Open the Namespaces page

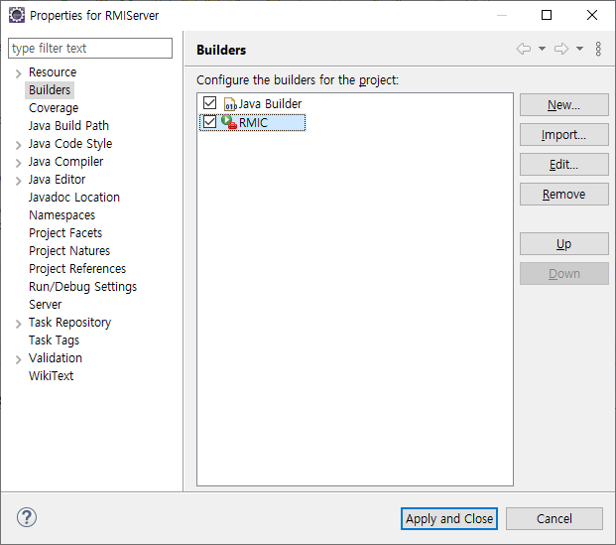point(62,215)
